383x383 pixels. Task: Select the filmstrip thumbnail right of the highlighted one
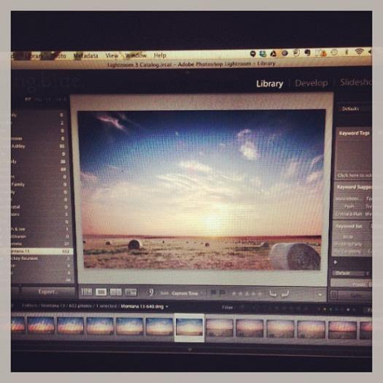220,328
